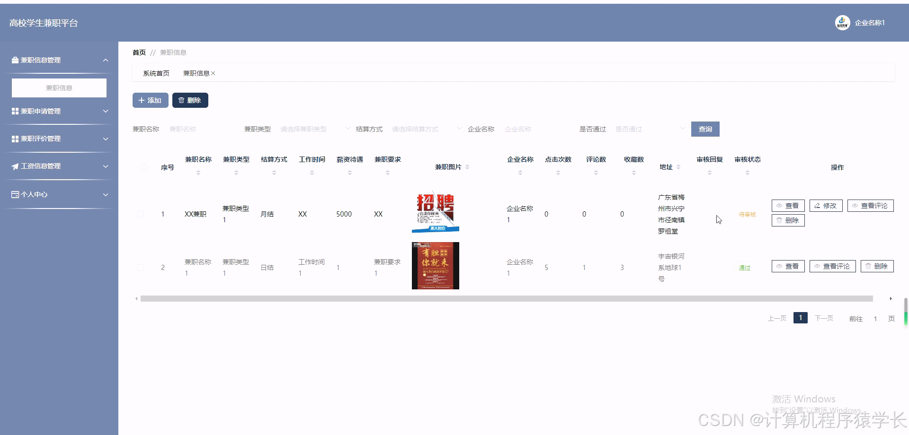Screen dimensions: 909x435
Task: Switch to the 兼职信息 tab
Action: pyautogui.click(x=196, y=73)
